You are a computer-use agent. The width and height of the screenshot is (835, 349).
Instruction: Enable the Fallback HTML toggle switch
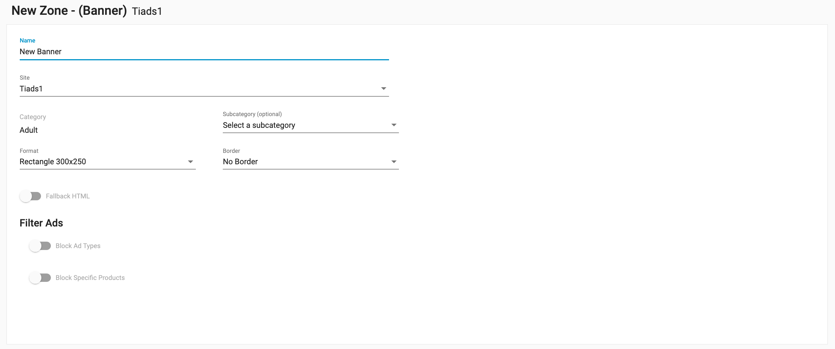click(x=30, y=196)
